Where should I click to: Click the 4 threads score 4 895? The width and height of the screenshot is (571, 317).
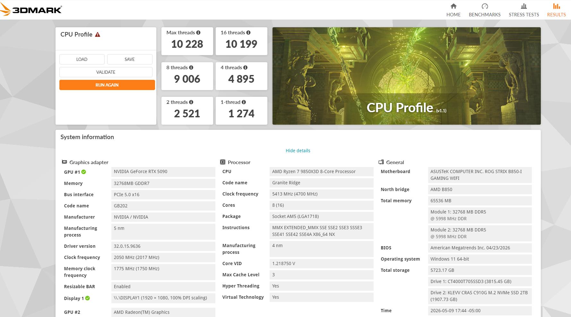(241, 79)
